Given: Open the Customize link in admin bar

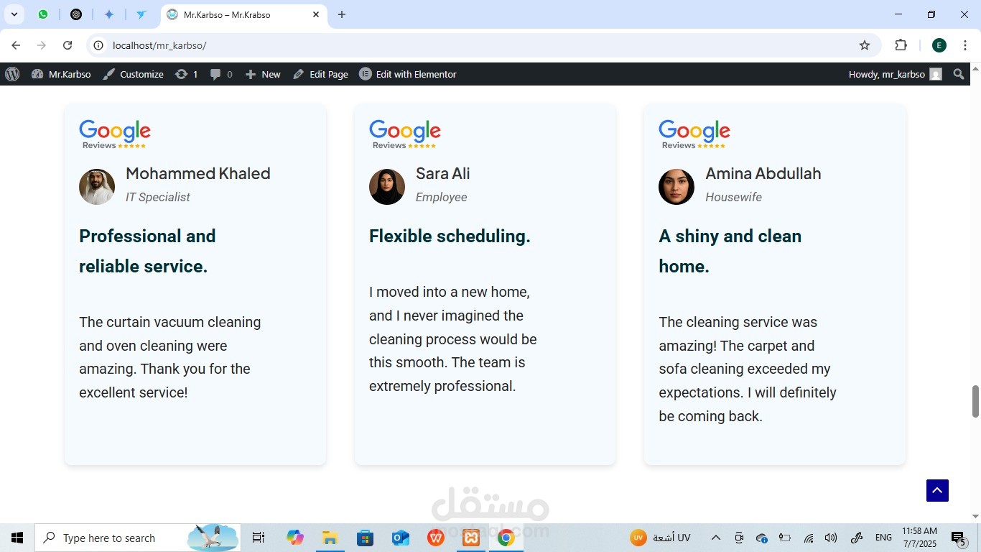Looking at the screenshot, I should pyautogui.click(x=133, y=74).
